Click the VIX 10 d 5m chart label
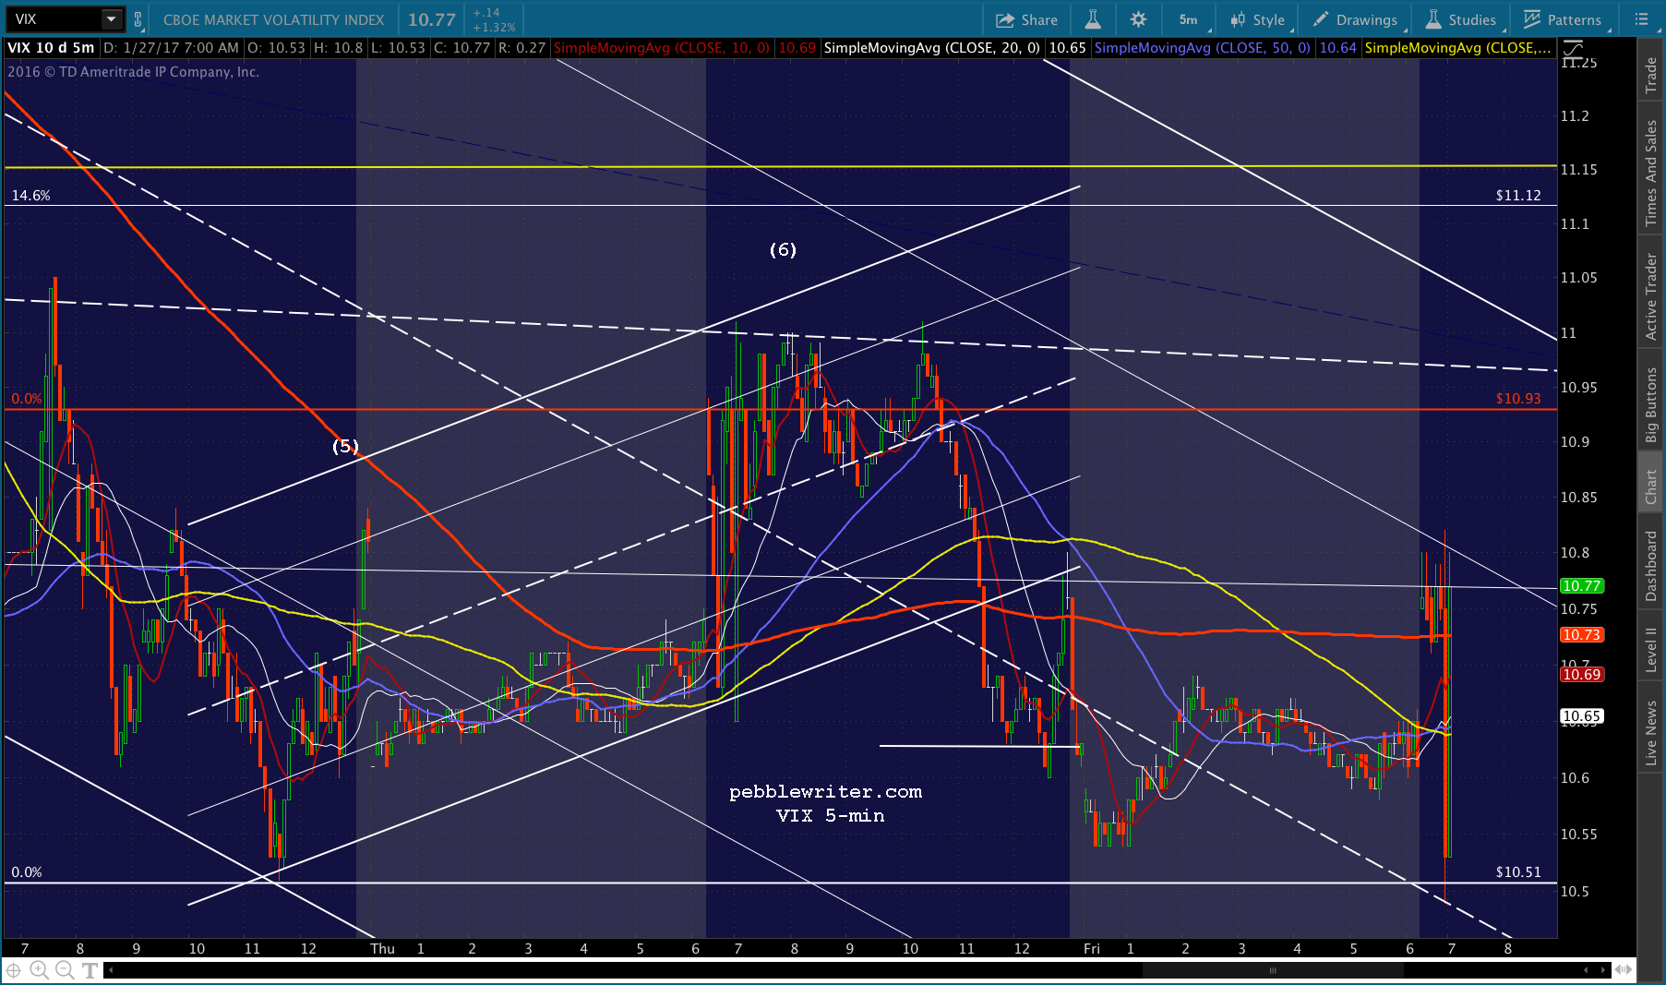The height and width of the screenshot is (985, 1666). click(51, 47)
